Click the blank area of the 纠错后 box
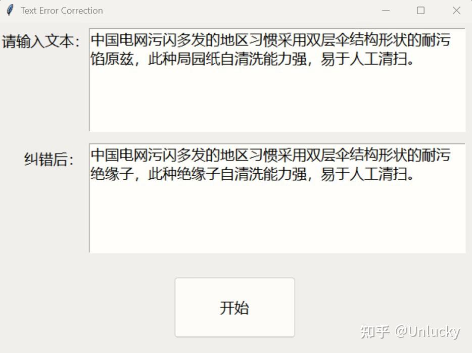This screenshot has height=353, width=472. click(277, 217)
